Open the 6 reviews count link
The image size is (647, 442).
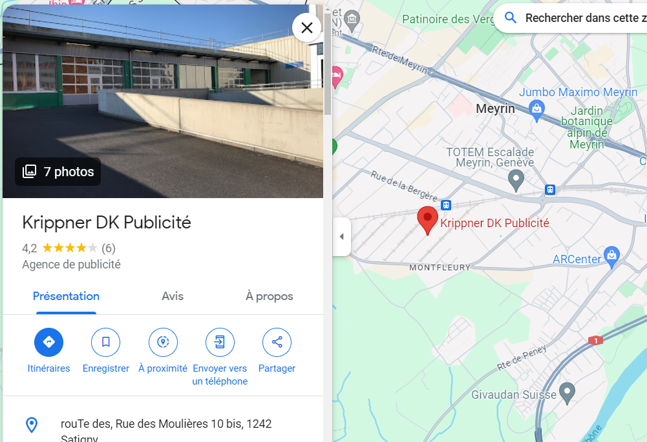coord(109,248)
